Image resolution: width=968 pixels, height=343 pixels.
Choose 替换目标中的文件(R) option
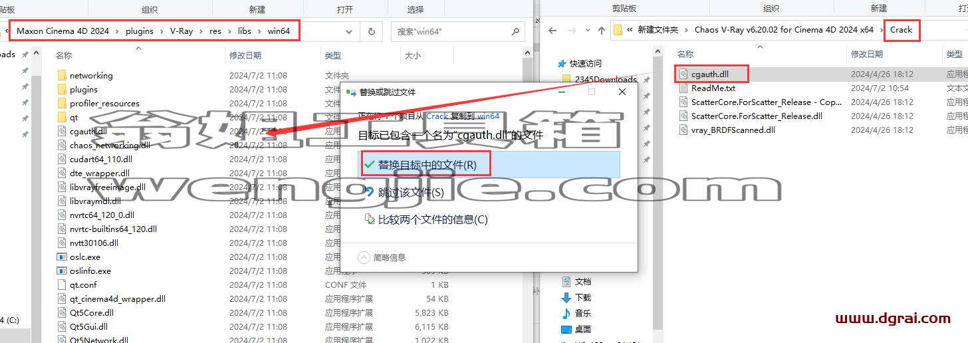click(x=426, y=164)
